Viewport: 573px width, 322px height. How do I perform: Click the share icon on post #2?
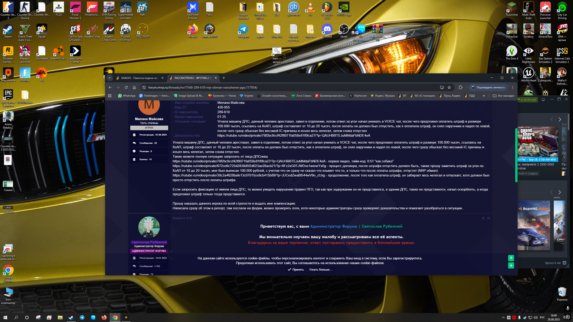(x=483, y=218)
